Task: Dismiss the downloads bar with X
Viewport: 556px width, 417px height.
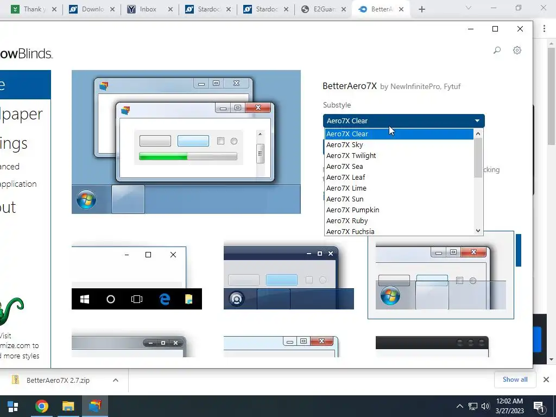Action: tap(546, 380)
